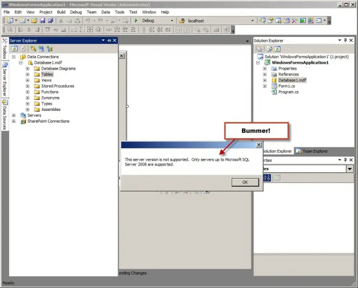Image resolution: width=358 pixels, height=288 pixels.
Task: Open the Debug configuration dropdown
Action: click(172, 21)
